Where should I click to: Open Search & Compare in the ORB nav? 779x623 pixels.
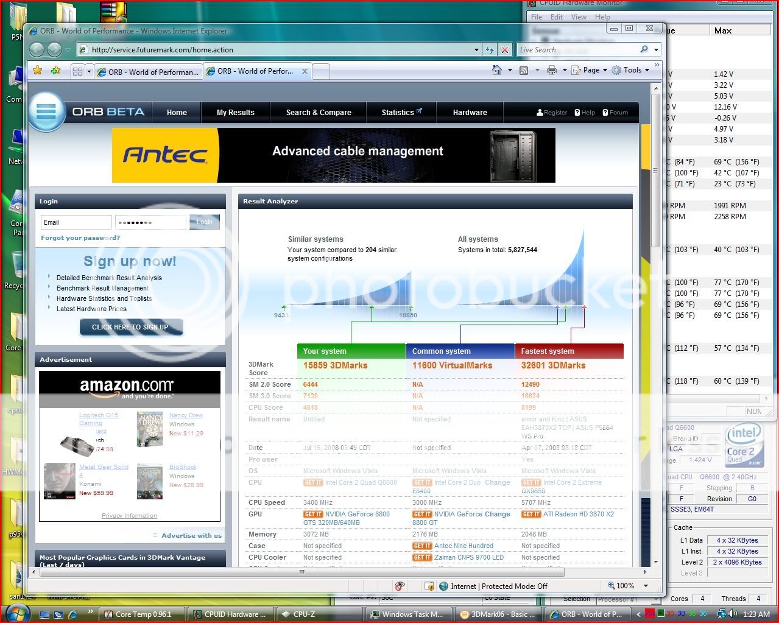click(319, 112)
